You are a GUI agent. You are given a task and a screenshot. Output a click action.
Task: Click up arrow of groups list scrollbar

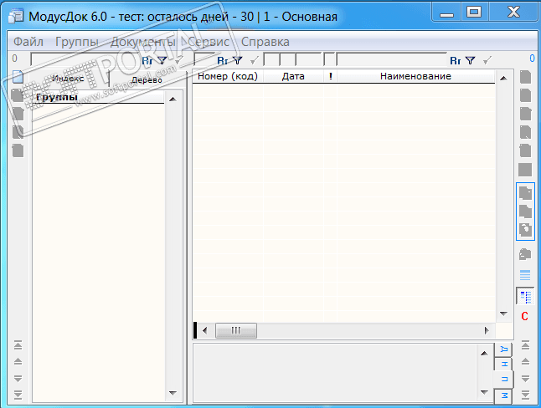click(x=173, y=99)
